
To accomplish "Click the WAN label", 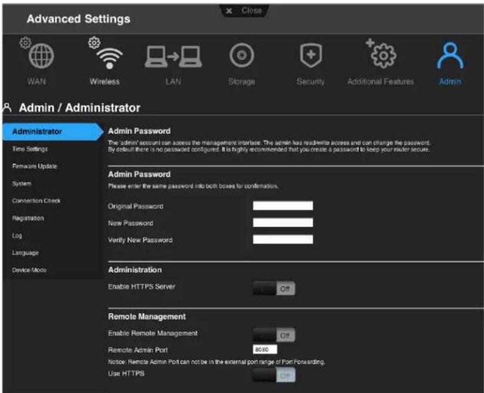I will coord(36,82).
